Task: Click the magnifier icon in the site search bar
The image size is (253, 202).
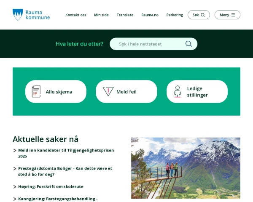Action: (188, 44)
